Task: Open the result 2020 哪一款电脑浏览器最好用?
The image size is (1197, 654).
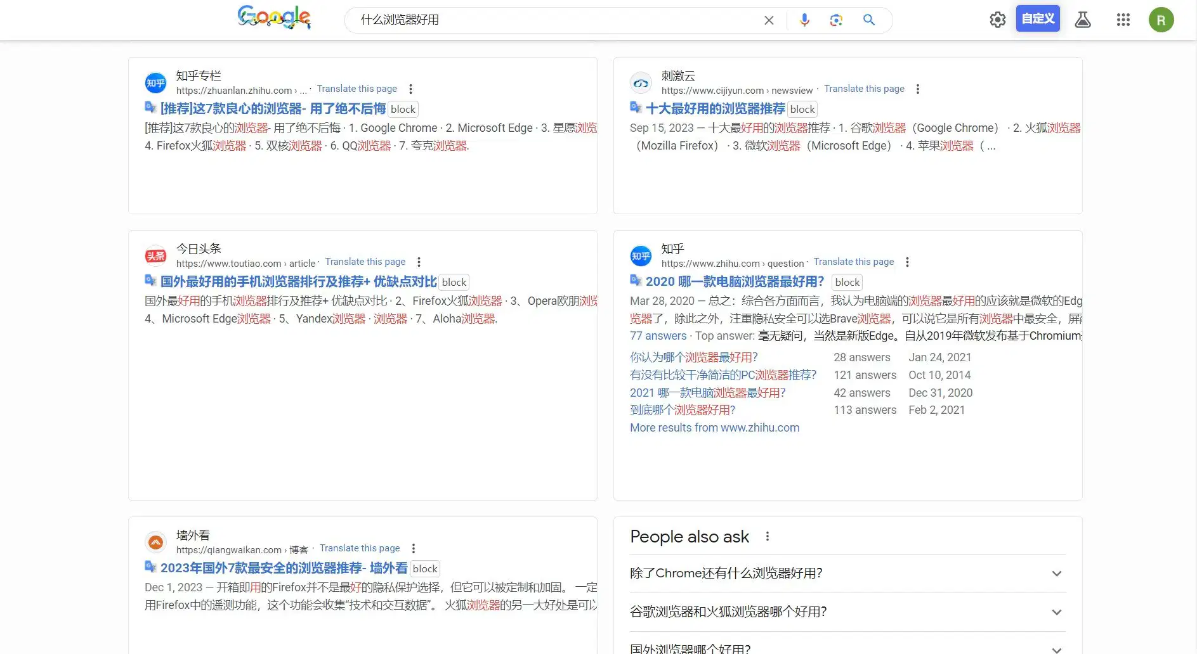Action: point(735,282)
